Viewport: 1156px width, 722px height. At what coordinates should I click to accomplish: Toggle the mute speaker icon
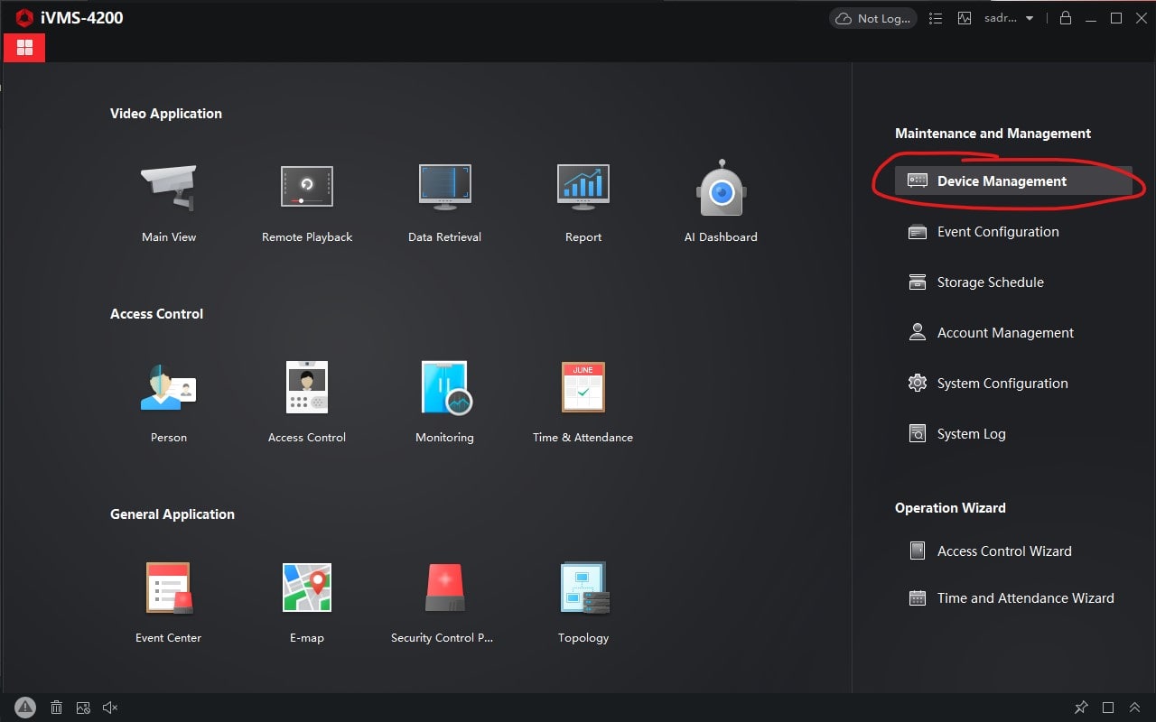(110, 708)
